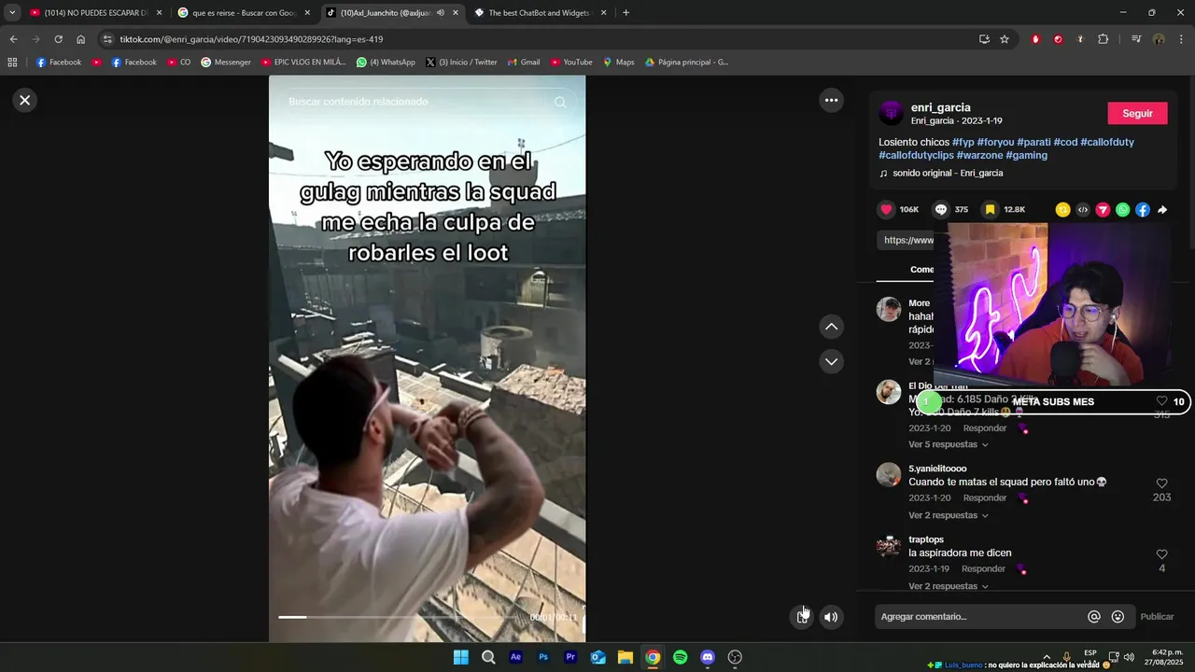Screen dimensions: 1195x672
Task: Close the TikTok video viewer
Action: click(x=25, y=100)
